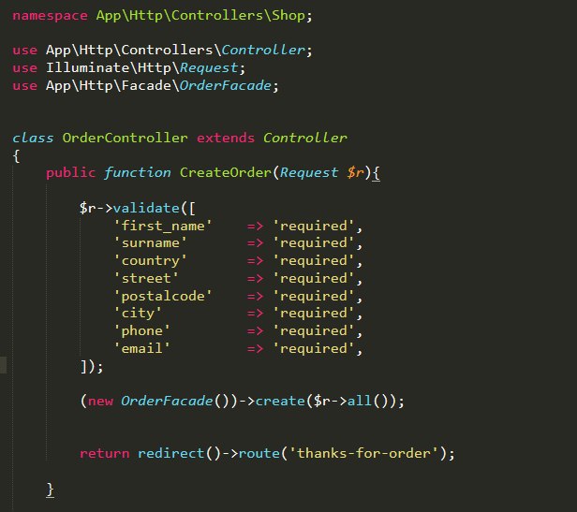The image size is (577, 512).
Task: Click the 'namespace' keyword on the first line
Action: click(x=50, y=16)
